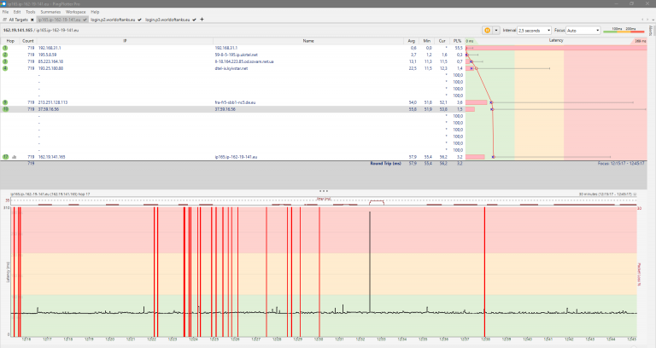Click the latency color scale legend
The width and height of the screenshot is (656, 348).
[x=624, y=30]
